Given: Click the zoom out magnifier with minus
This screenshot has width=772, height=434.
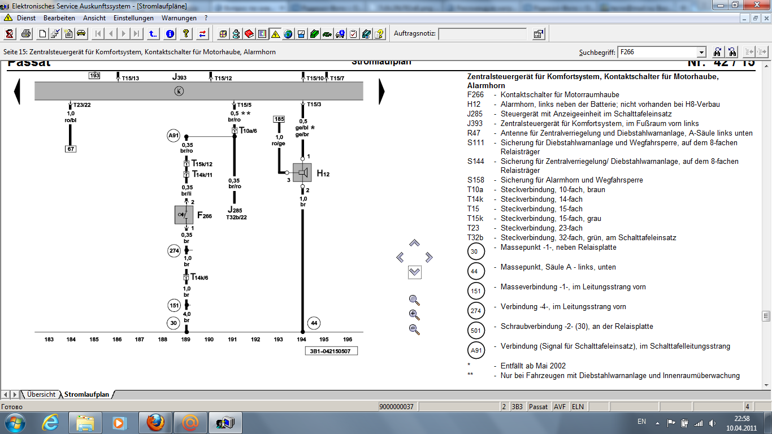Looking at the screenshot, I should point(414,329).
